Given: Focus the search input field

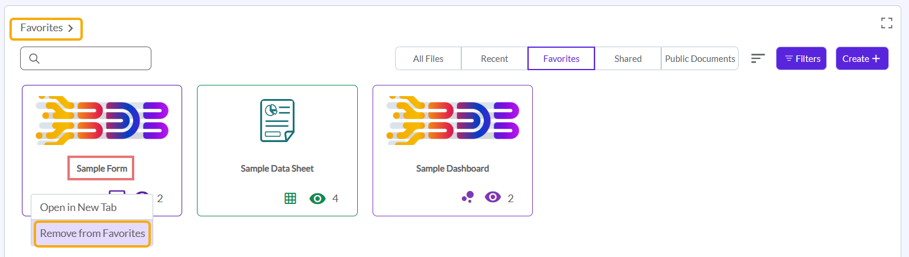Looking at the screenshot, I should (95, 58).
